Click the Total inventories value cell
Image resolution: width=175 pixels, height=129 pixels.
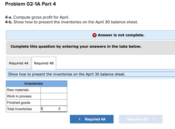(54, 109)
